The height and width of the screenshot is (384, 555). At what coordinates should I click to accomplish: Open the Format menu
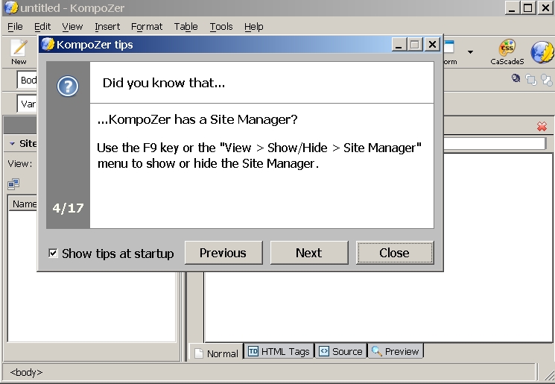tap(147, 27)
